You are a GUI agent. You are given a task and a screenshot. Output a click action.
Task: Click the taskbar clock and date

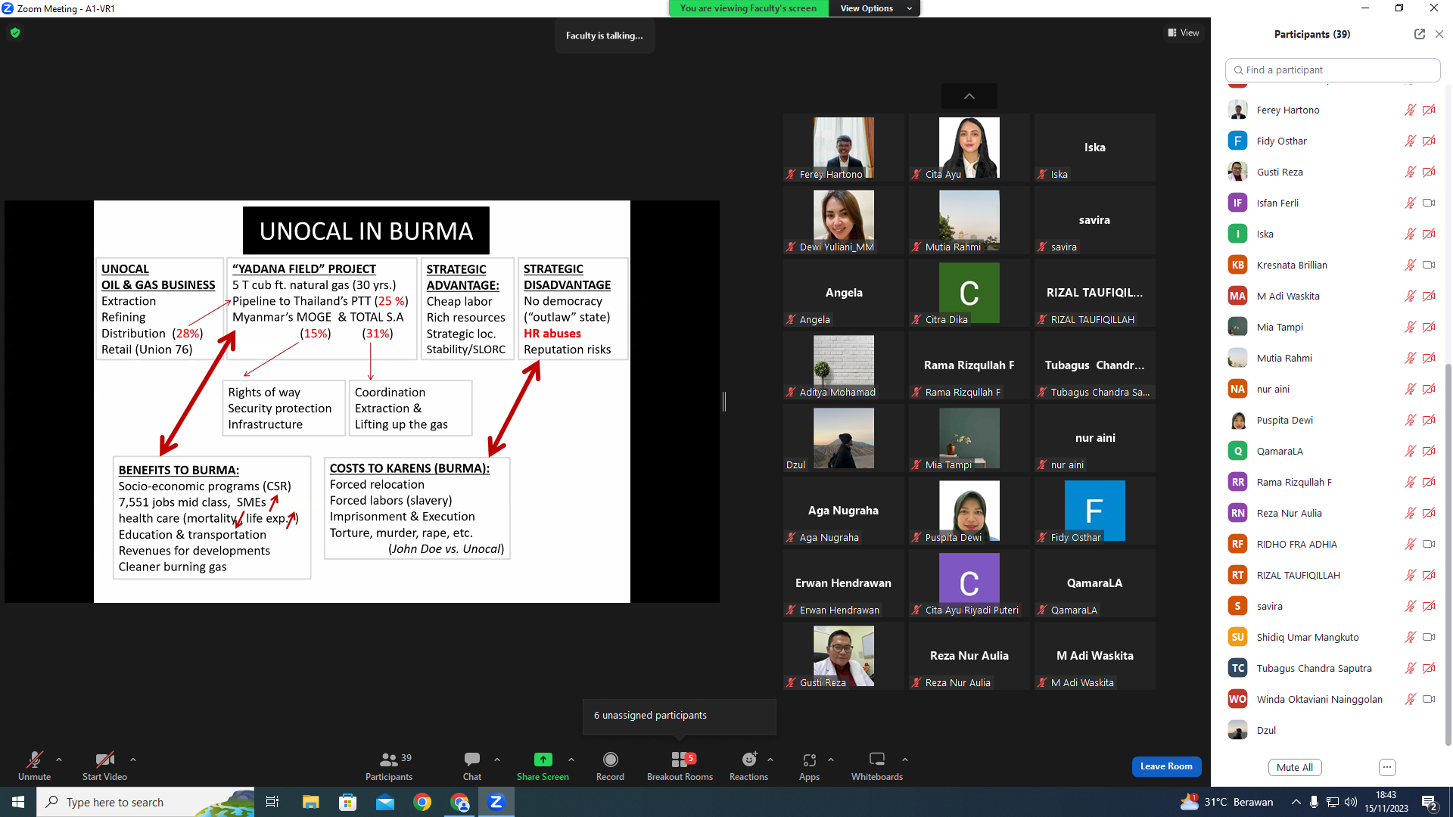point(1386,802)
